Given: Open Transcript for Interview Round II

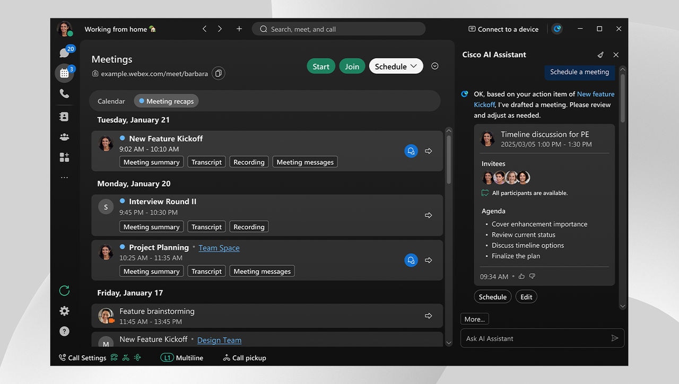Looking at the screenshot, I should click(x=206, y=227).
